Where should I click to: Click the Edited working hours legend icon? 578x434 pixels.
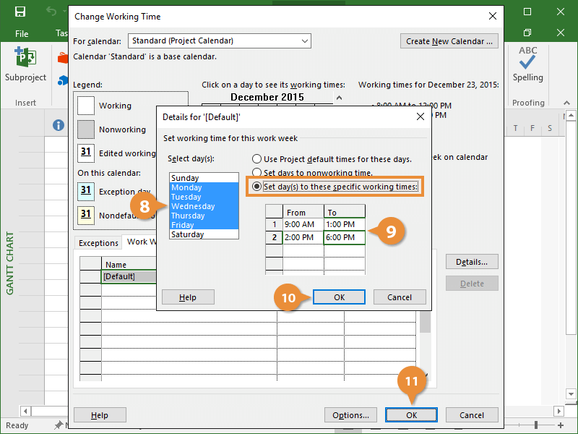(86, 153)
